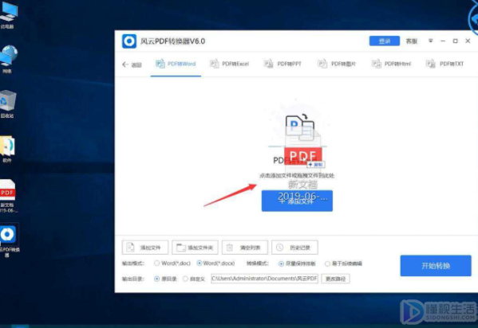Select the 网络 network desktop icon
Screen dimensions: 478x328
[8, 60]
